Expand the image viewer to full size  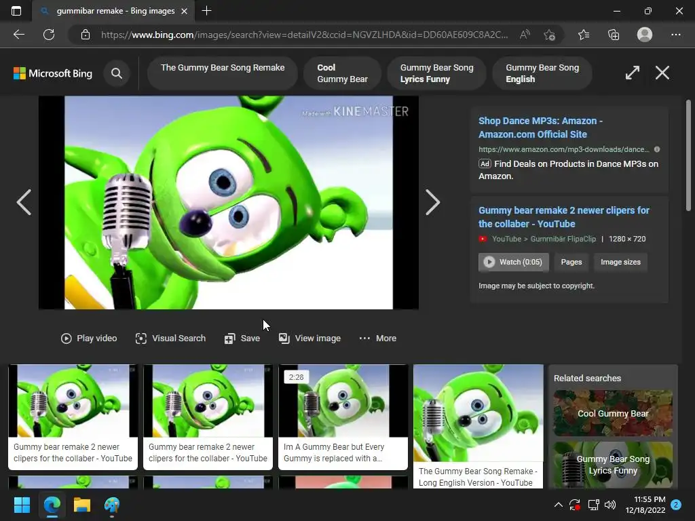[x=633, y=73]
